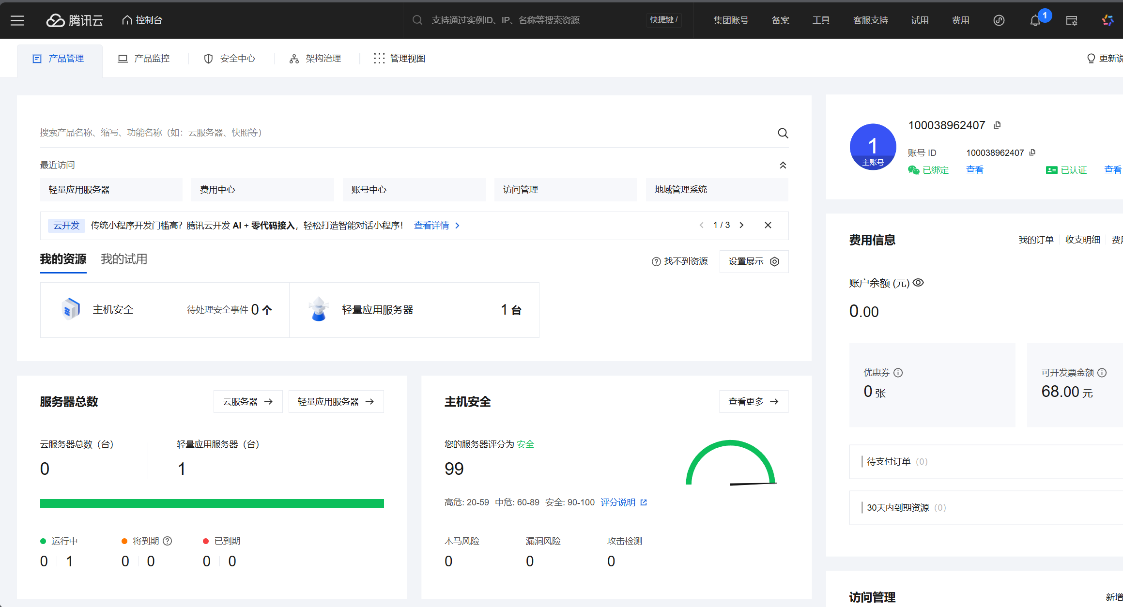Click the message panel icon beside bell
Viewport: 1123px width, 607px height.
1072,20
